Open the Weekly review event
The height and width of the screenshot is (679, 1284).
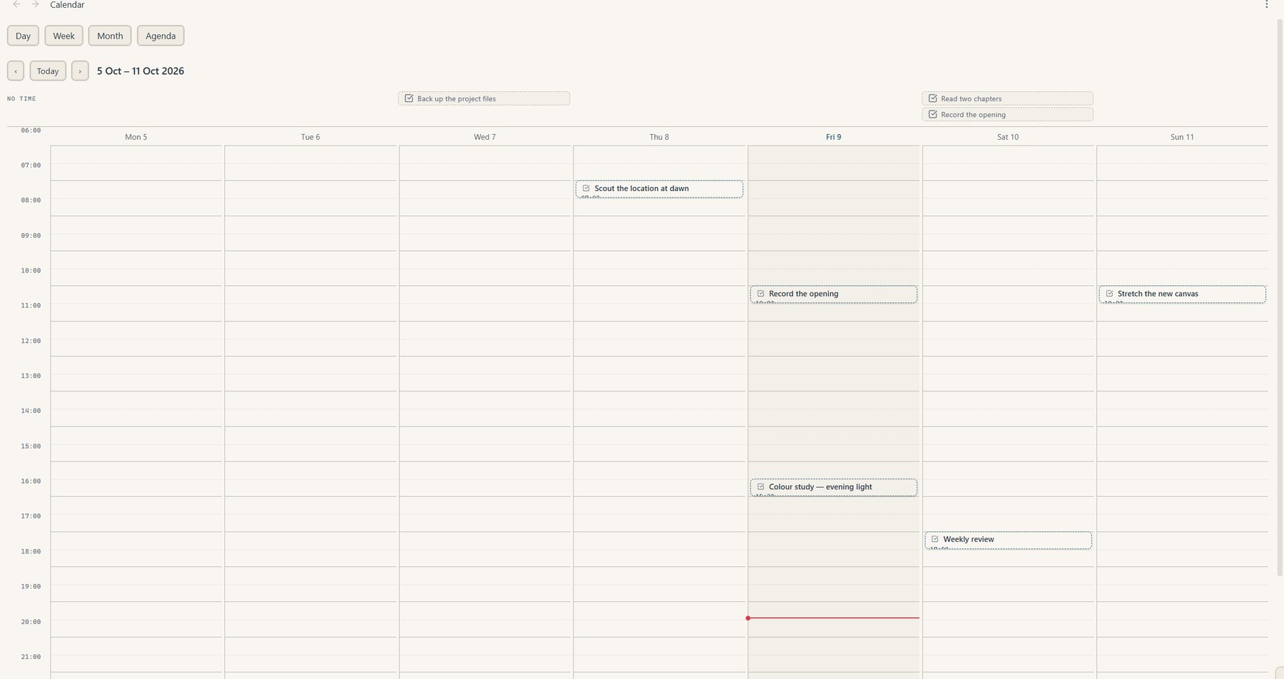1008,541
